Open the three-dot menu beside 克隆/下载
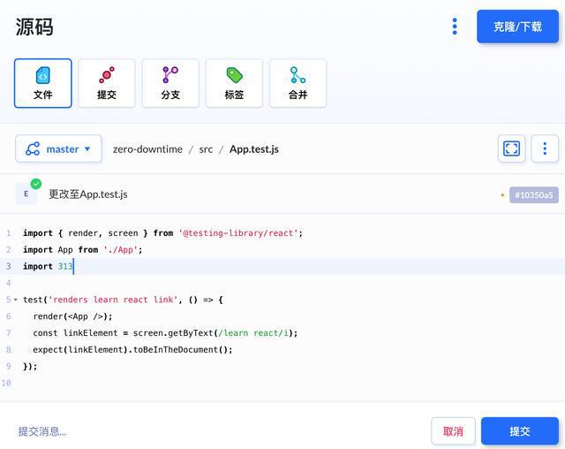The image size is (565, 449). coord(455,27)
